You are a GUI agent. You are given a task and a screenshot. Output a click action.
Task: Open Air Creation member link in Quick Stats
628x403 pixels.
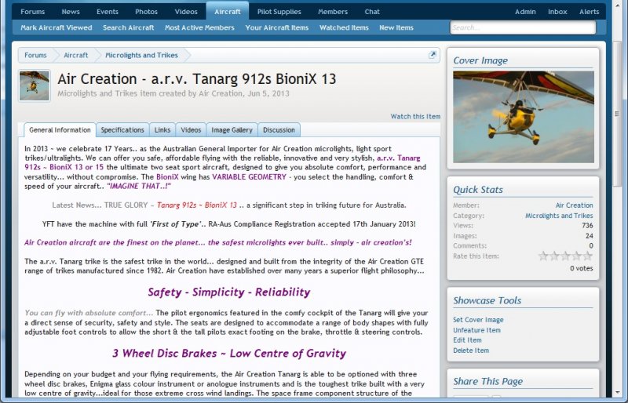tap(574, 205)
